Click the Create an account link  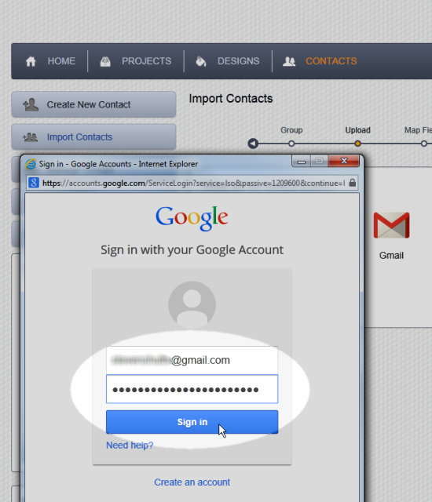coord(192,482)
